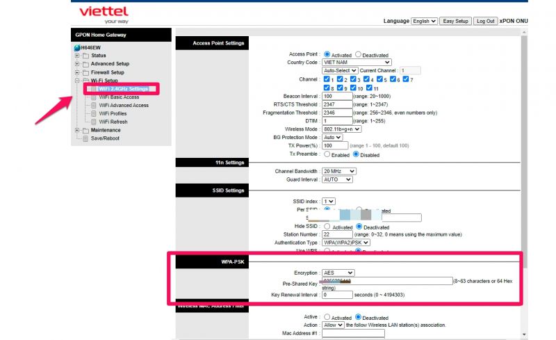Viewport: 556px width, 340px height.
Task: Click the Save/Reboot page icon
Action: 85,138
